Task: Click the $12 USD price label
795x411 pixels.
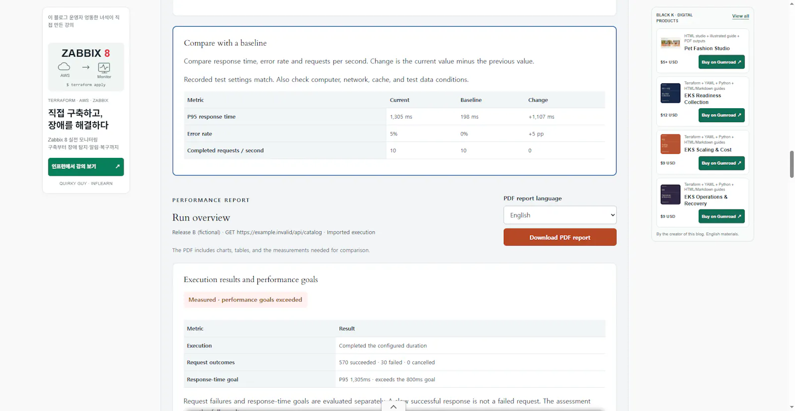Action: click(669, 115)
